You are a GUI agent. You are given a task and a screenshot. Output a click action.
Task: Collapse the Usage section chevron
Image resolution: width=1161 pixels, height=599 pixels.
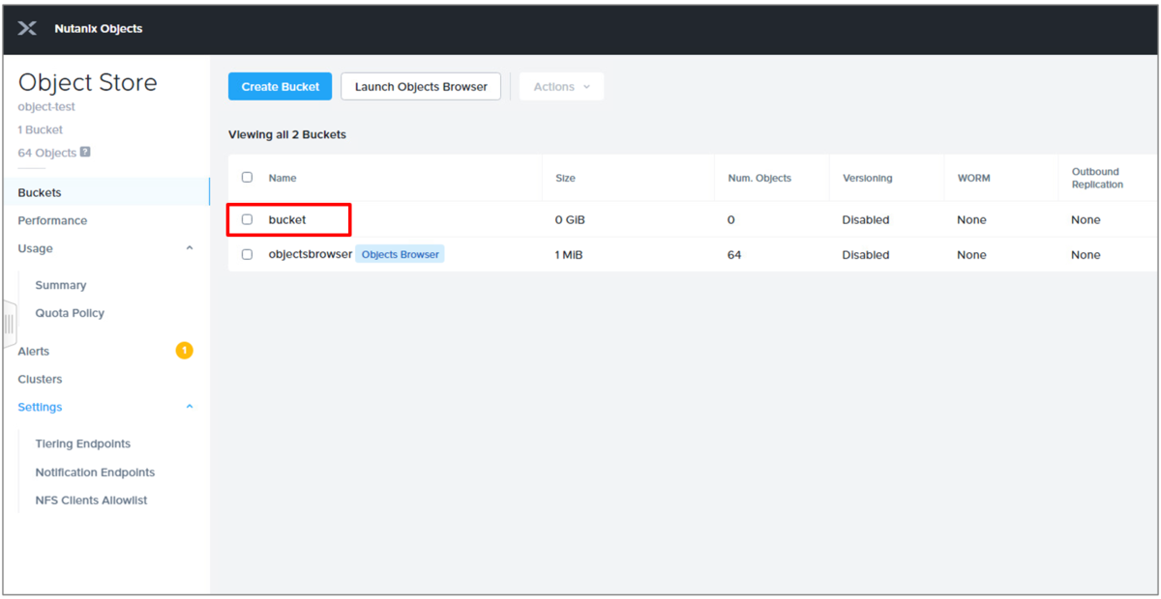[x=190, y=248]
